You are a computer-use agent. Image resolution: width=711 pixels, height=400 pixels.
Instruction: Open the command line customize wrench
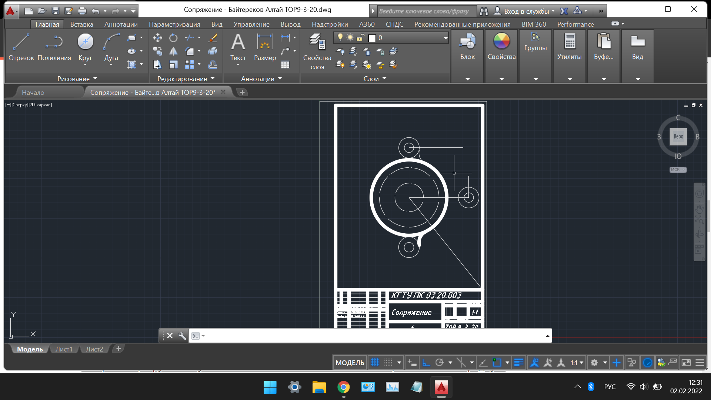coord(182,336)
